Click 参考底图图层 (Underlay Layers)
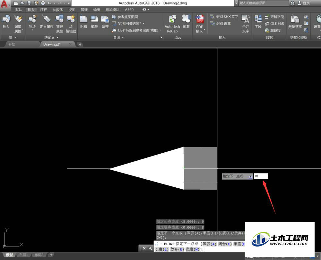The width and height of the screenshot is (321, 260). pyautogui.click(x=125, y=17)
